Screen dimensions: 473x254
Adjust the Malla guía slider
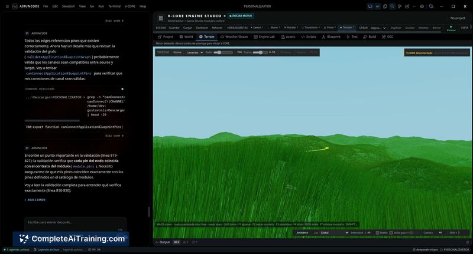pos(413,233)
